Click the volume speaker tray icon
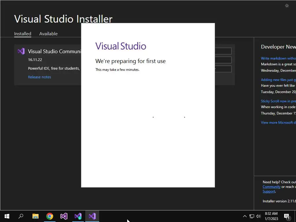 tap(258, 216)
